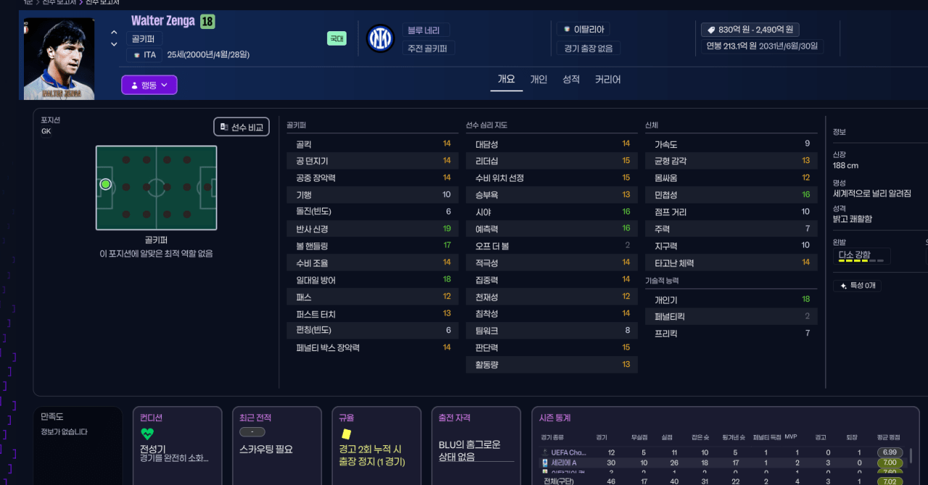Click the 프리킥 attribute row
Image resolution: width=928 pixels, height=485 pixels.
pyautogui.click(x=732, y=334)
